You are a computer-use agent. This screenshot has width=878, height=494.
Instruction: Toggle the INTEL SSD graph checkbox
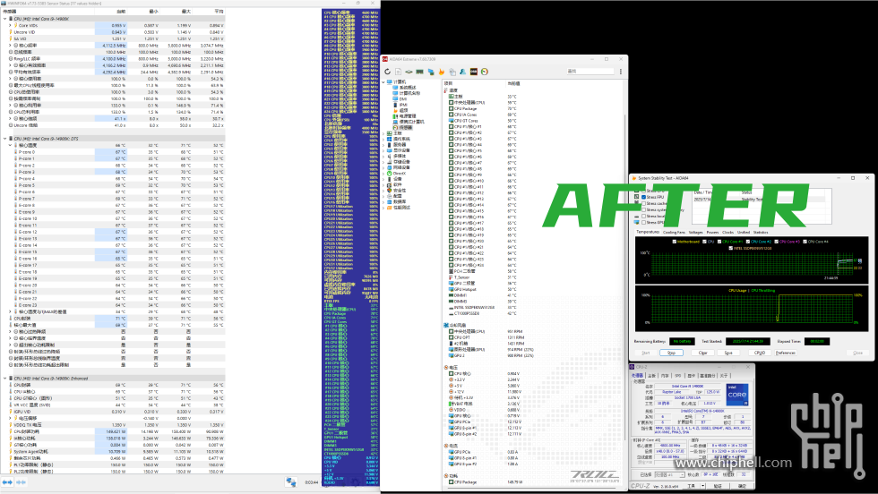(x=731, y=248)
